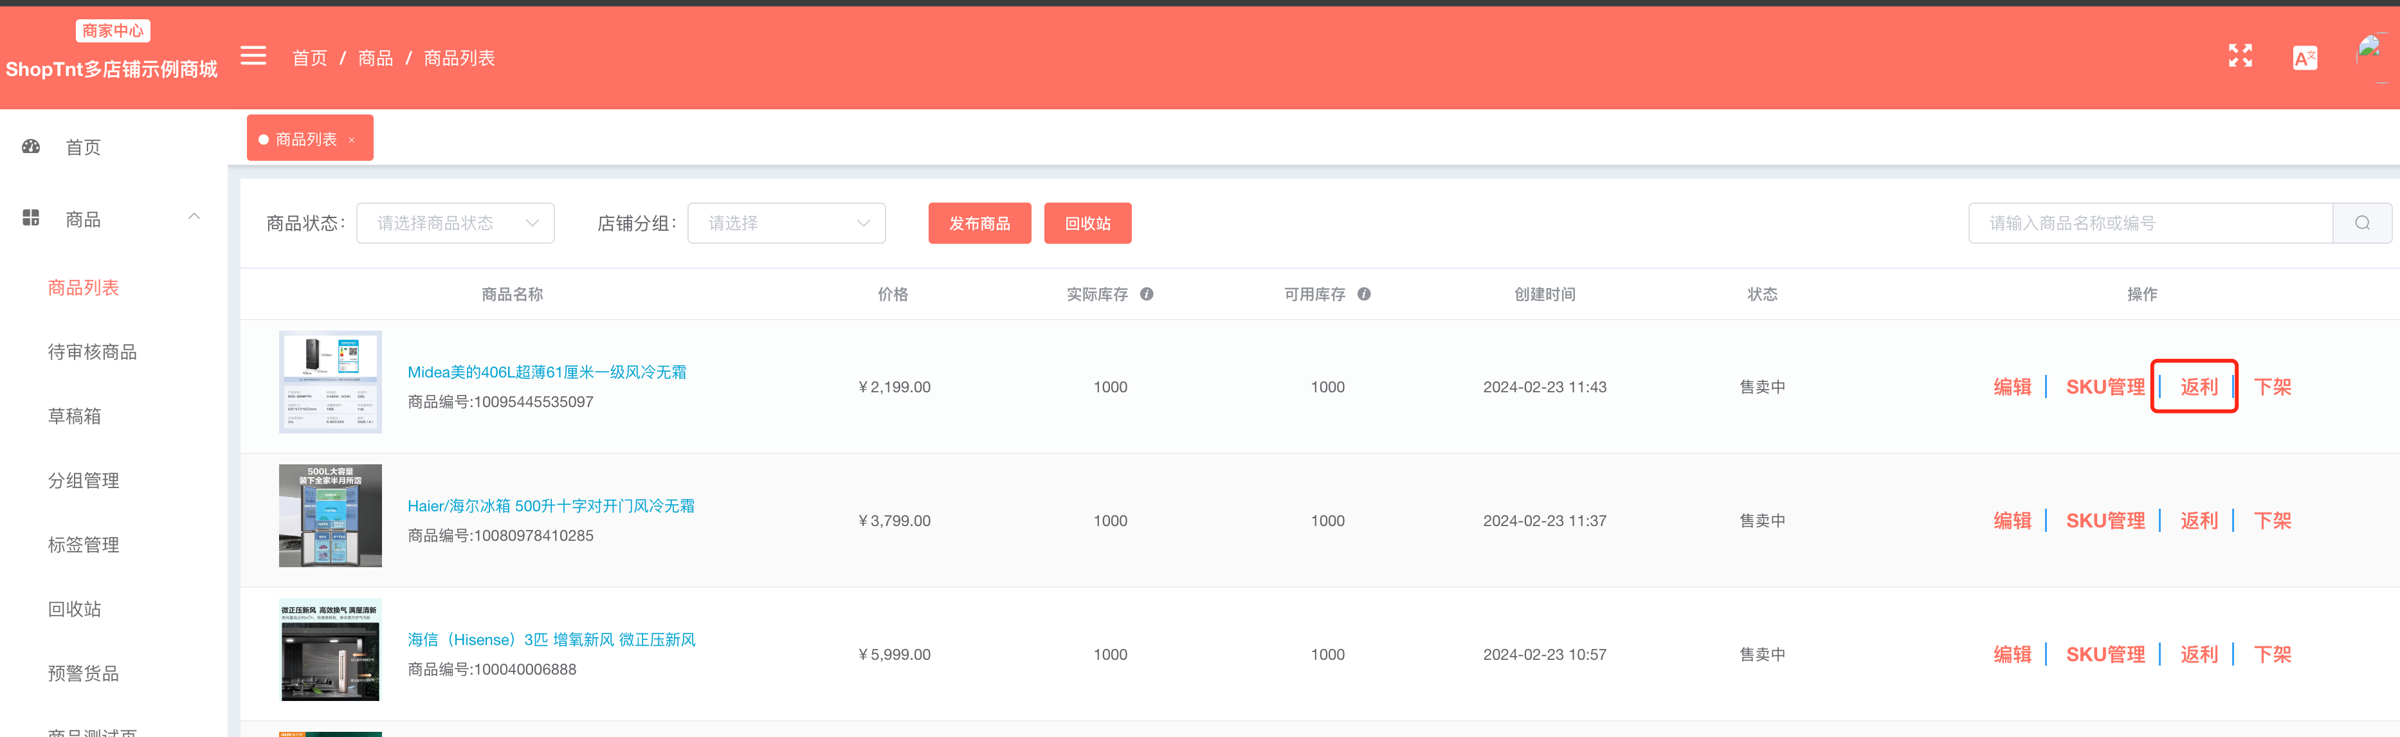Click the 商品名称 column header

[x=513, y=295]
